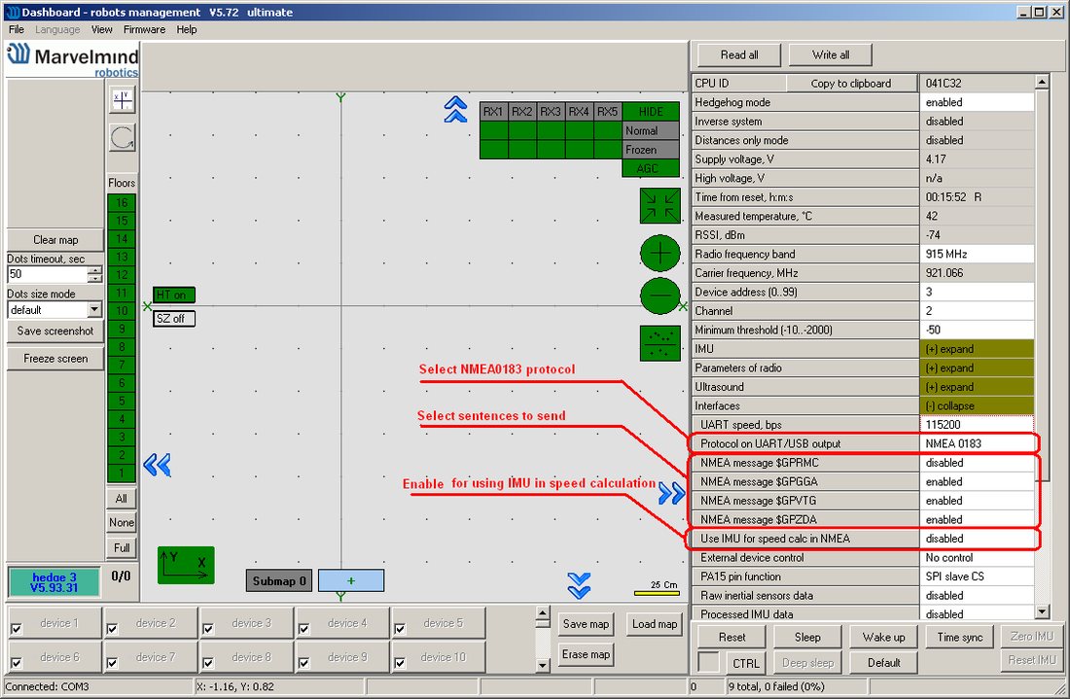The height and width of the screenshot is (699, 1070).
Task: Click the Wake up button
Action: (x=883, y=638)
